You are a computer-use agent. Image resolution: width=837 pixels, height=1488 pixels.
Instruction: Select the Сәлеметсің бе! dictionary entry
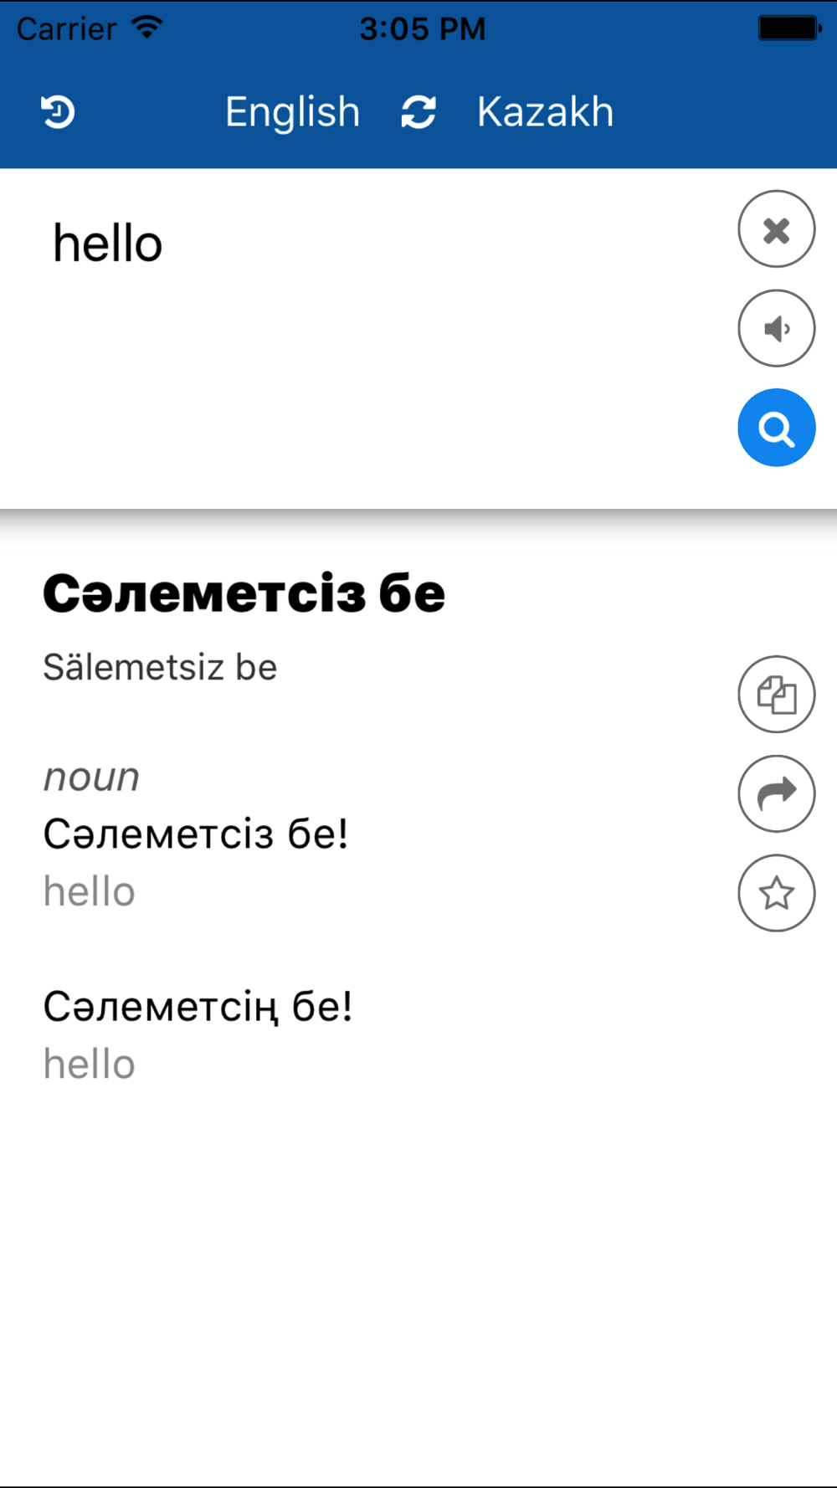[x=198, y=1007]
